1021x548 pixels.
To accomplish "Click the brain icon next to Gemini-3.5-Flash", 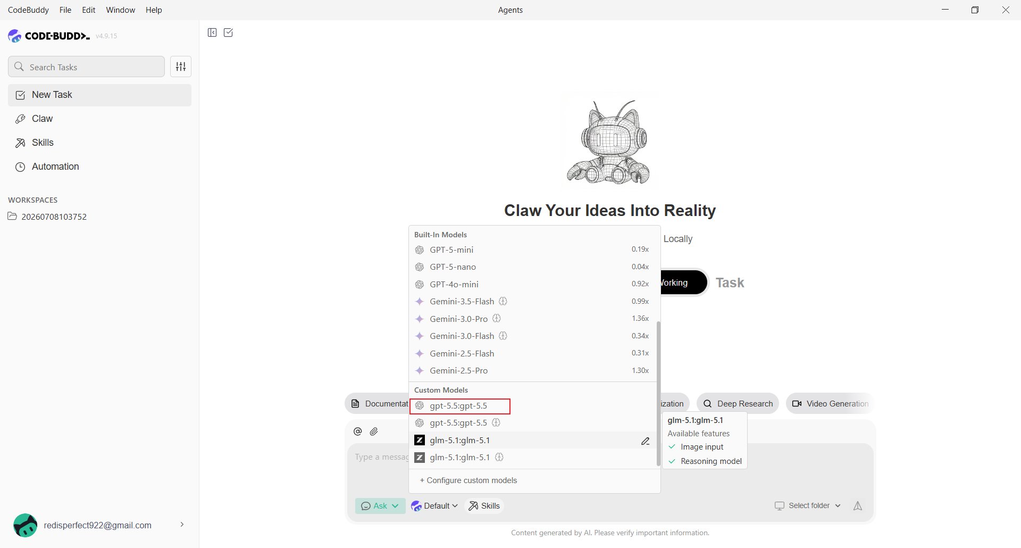I will 503,301.
